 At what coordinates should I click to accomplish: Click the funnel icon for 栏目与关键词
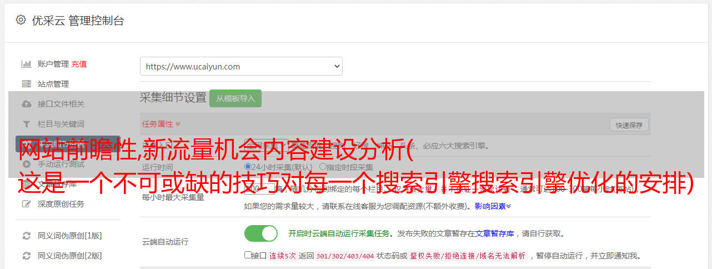(x=26, y=124)
